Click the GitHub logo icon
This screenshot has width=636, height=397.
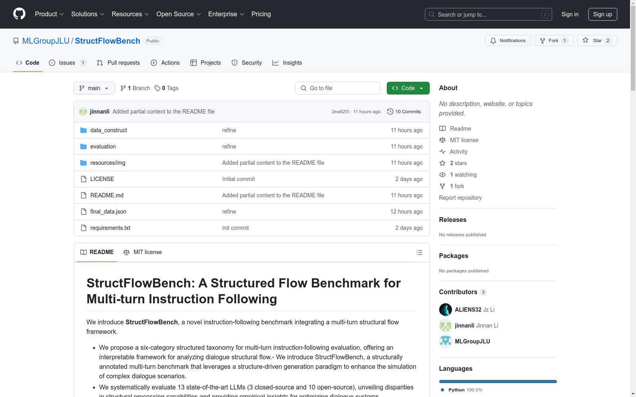(x=19, y=14)
